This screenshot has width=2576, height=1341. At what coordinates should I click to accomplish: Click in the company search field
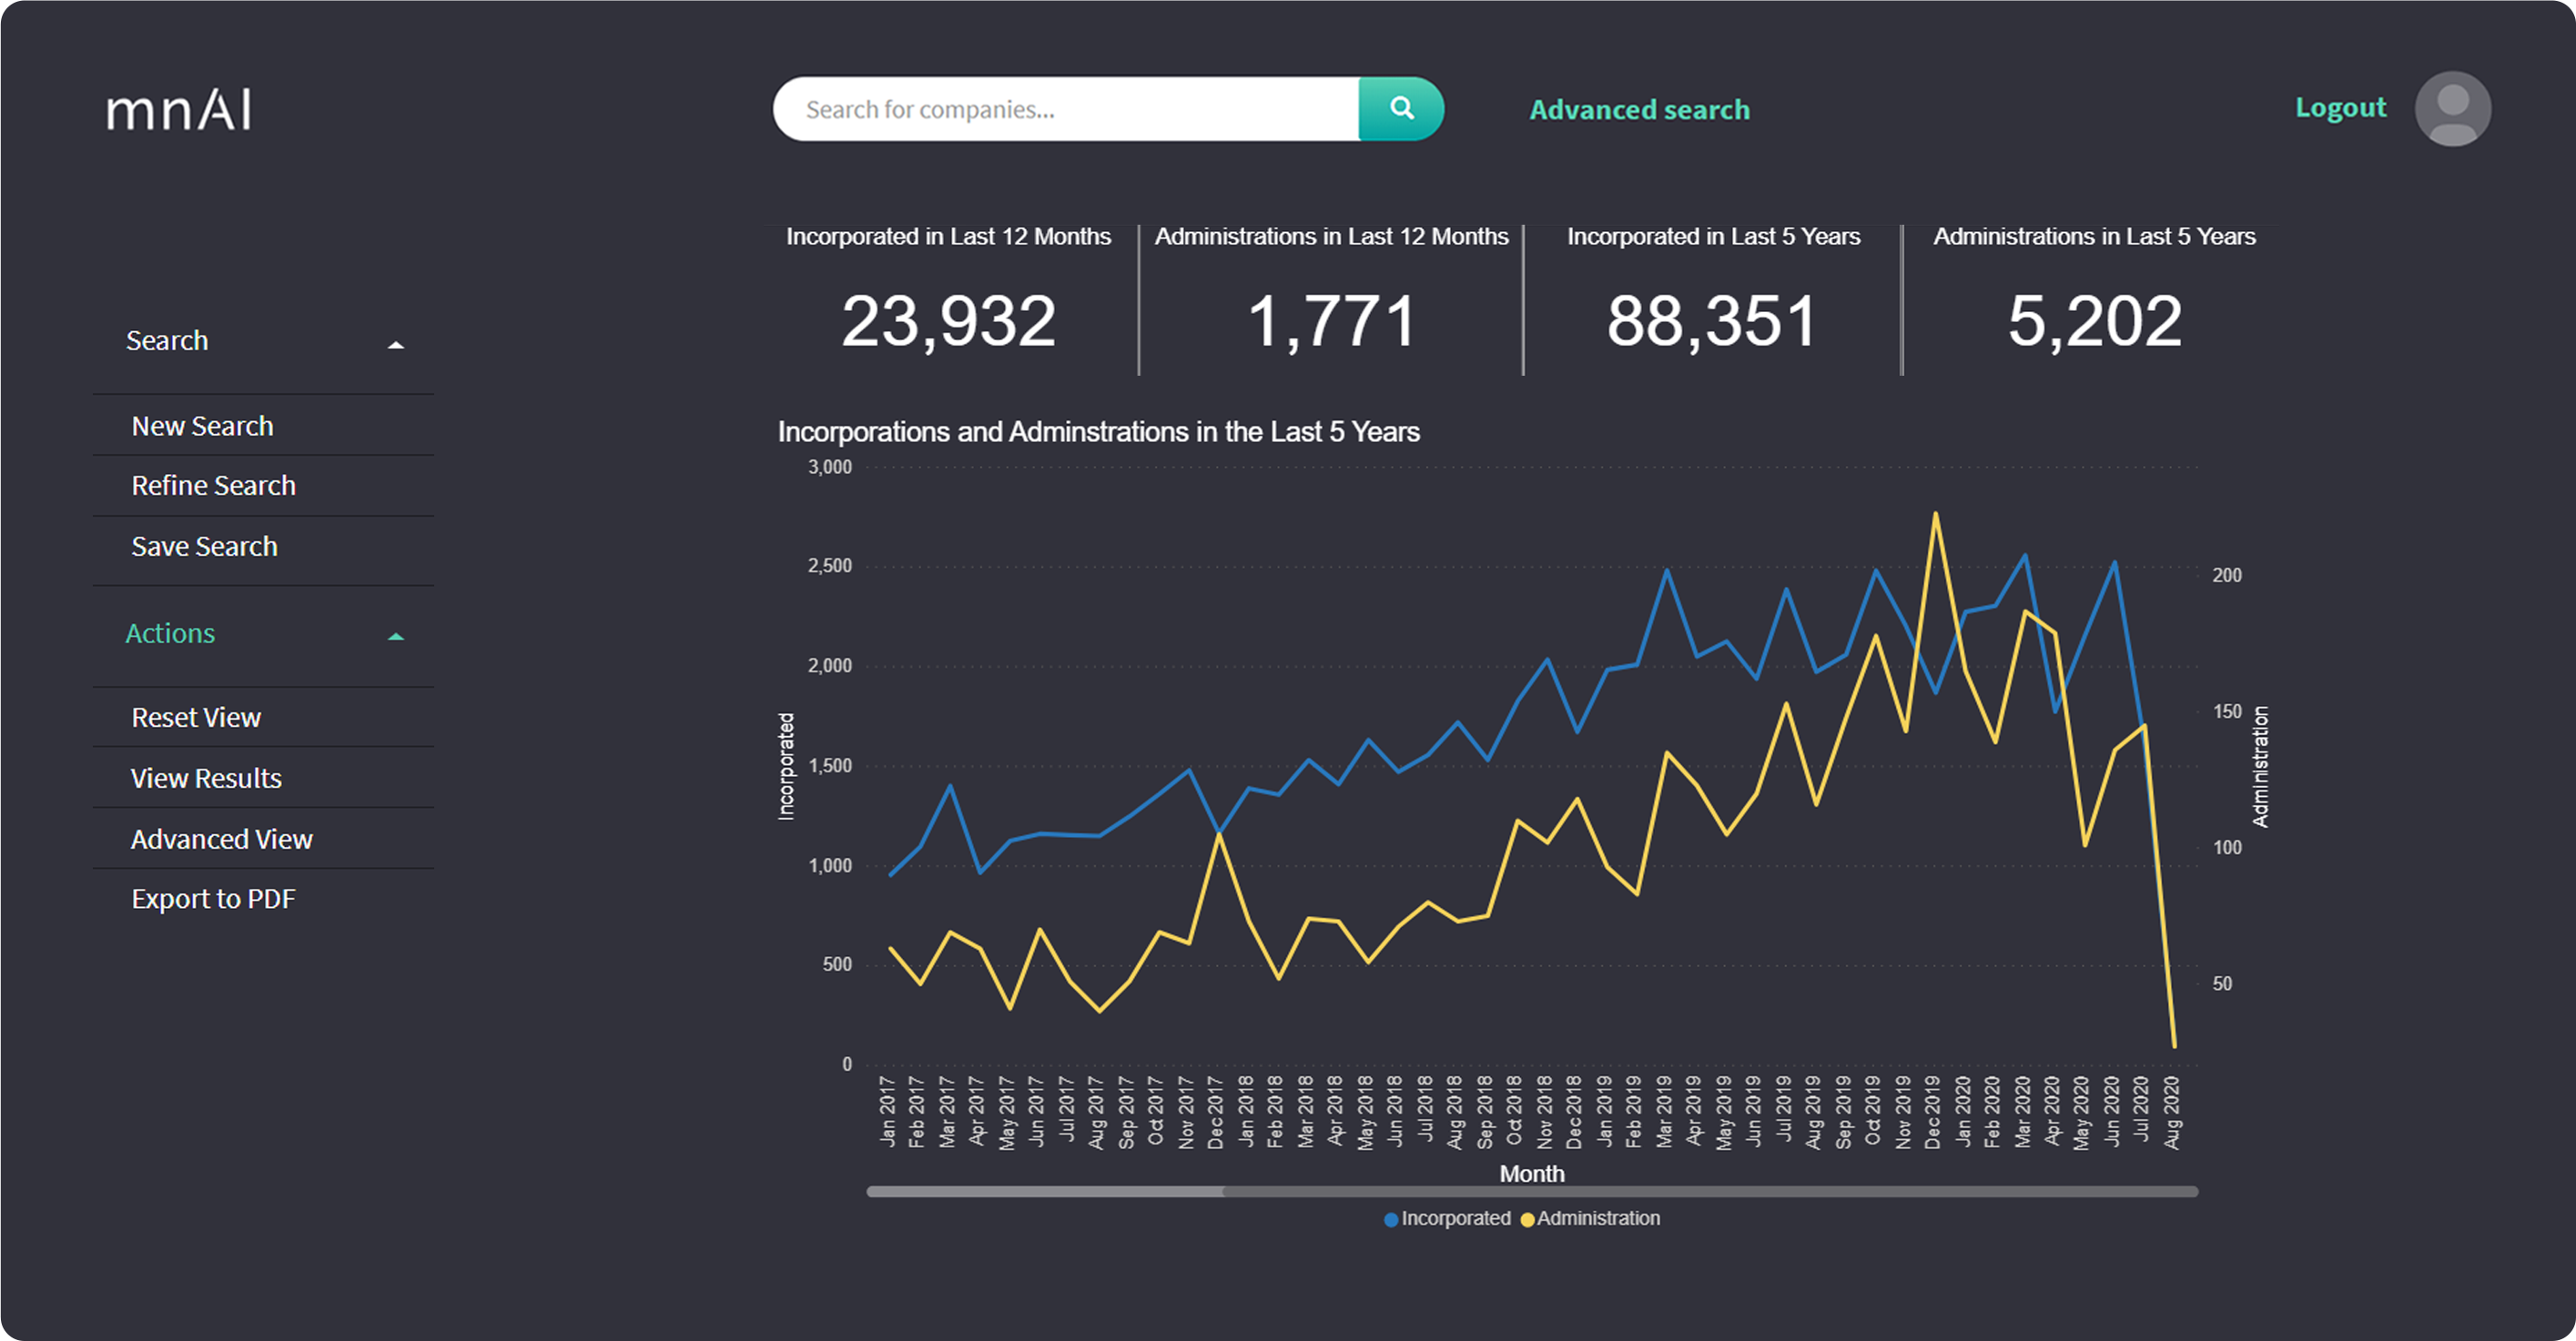tap(1065, 109)
